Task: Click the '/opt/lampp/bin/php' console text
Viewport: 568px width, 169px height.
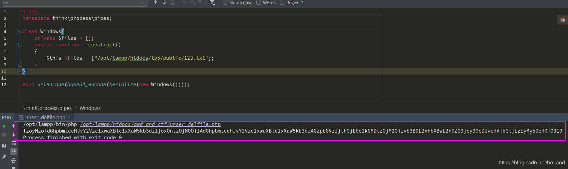Action: click(x=50, y=124)
